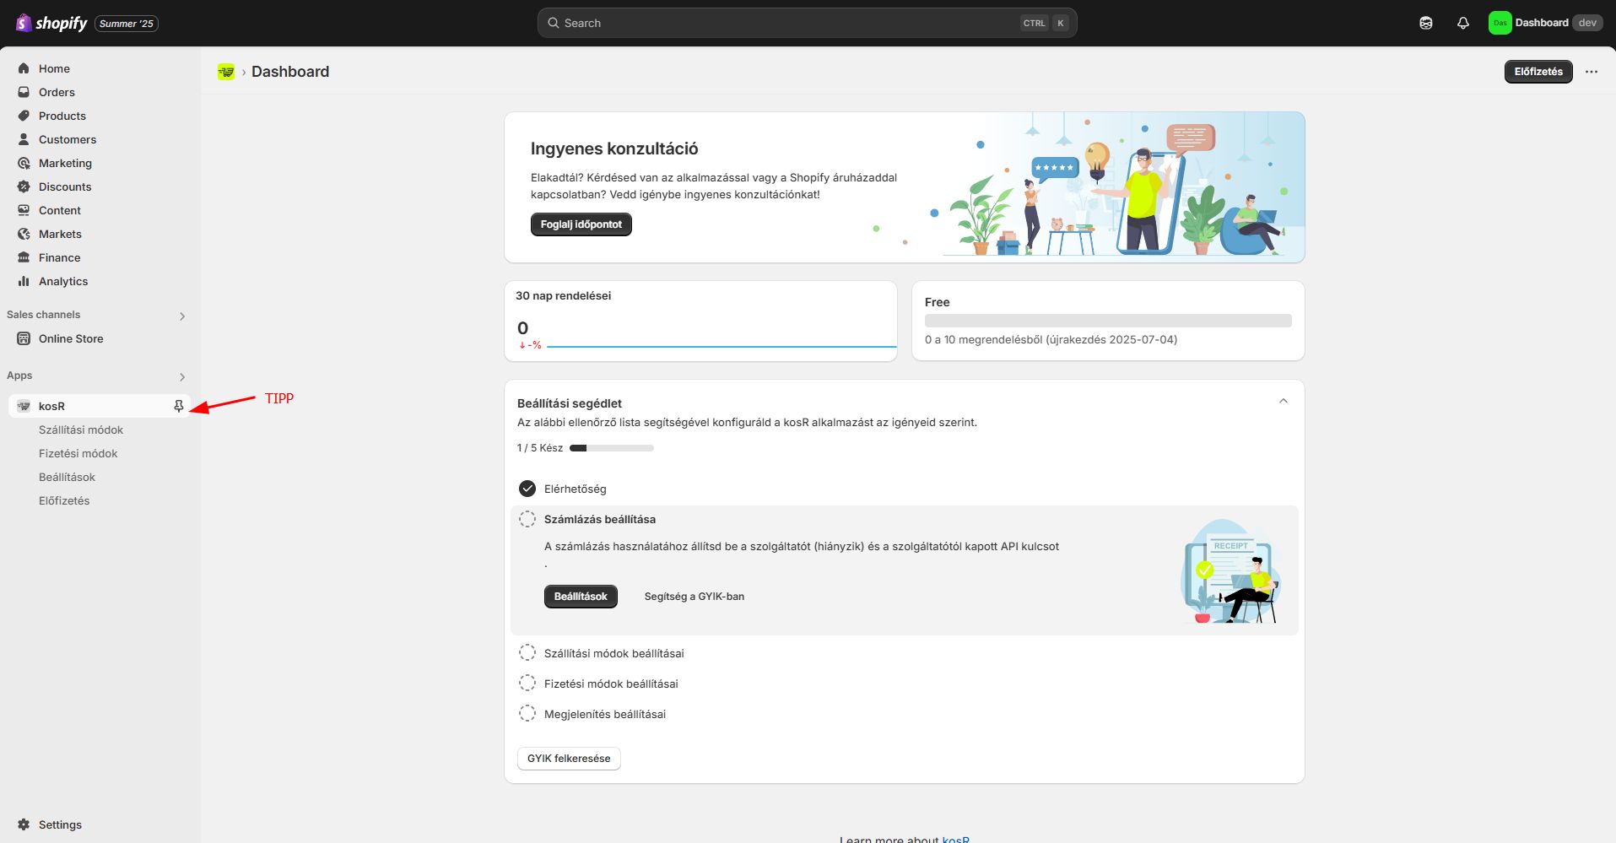Click the Foglalj időpontot button

point(581,224)
